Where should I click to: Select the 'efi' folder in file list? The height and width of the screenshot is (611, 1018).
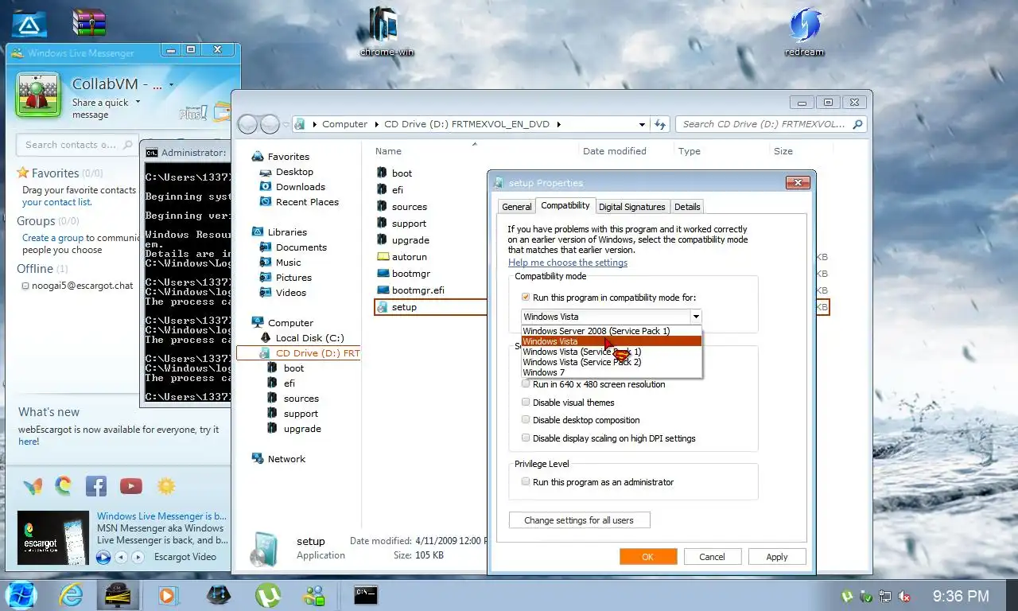[390, 189]
